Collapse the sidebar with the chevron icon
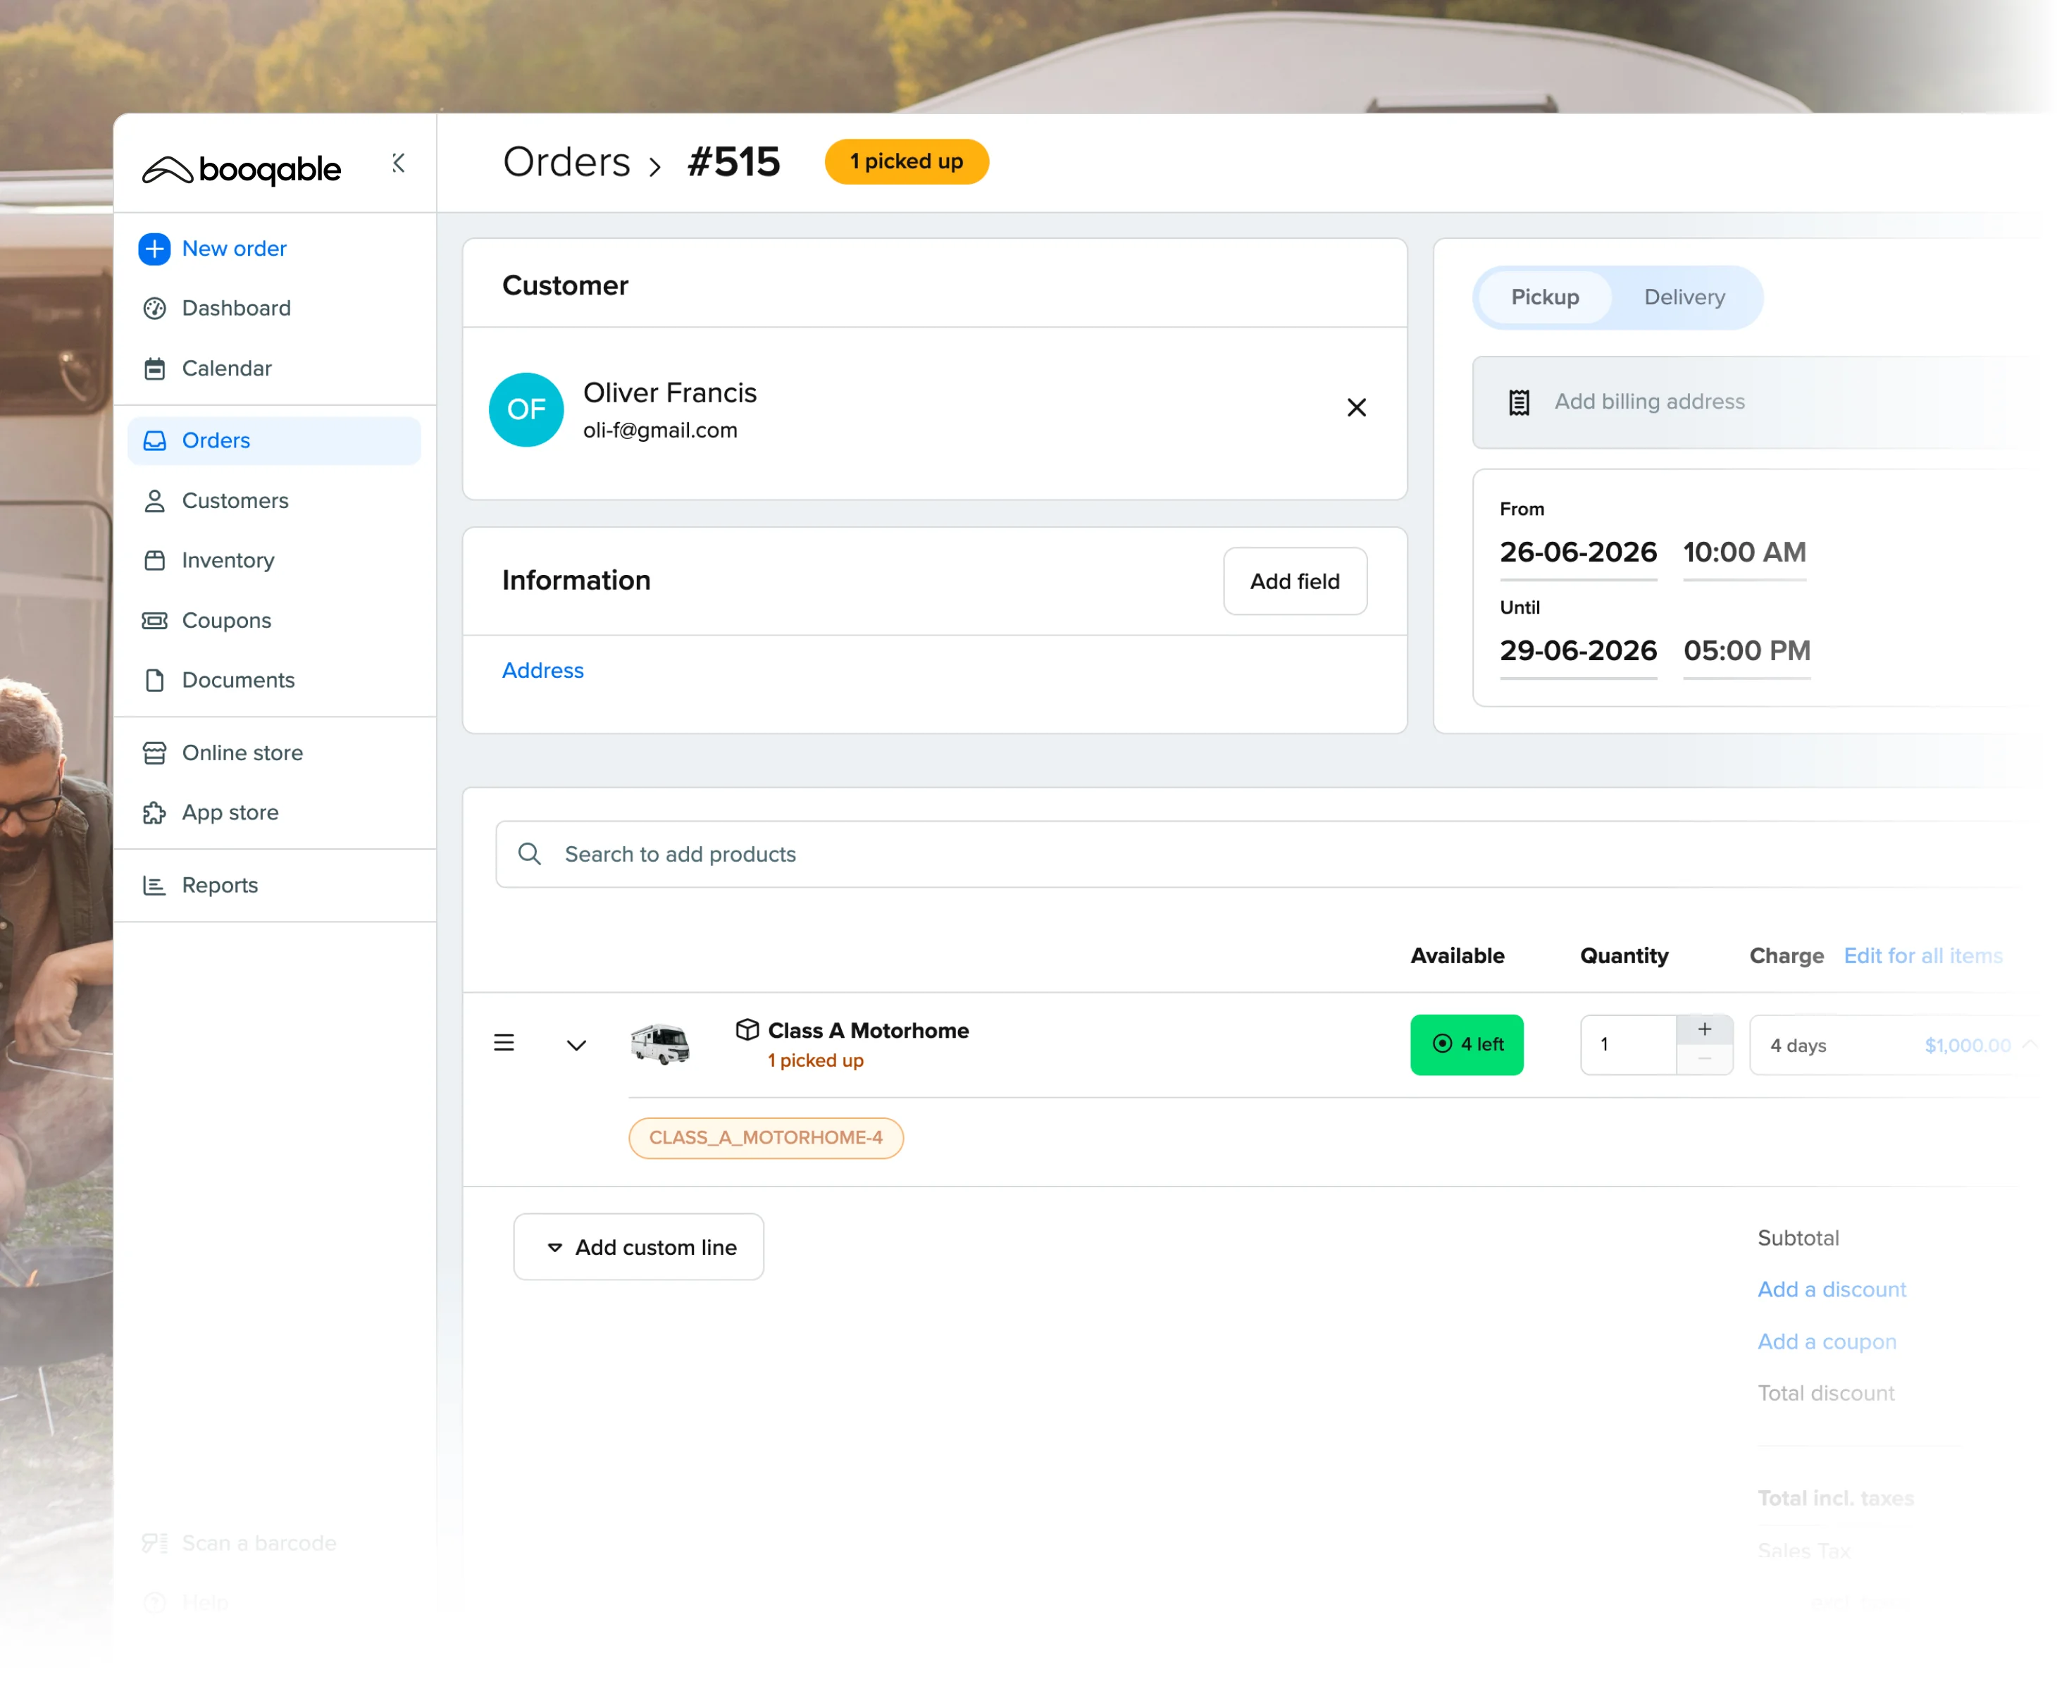Viewport: 2057px width, 1691px height. pyautogui.click(x=398, y=163)
